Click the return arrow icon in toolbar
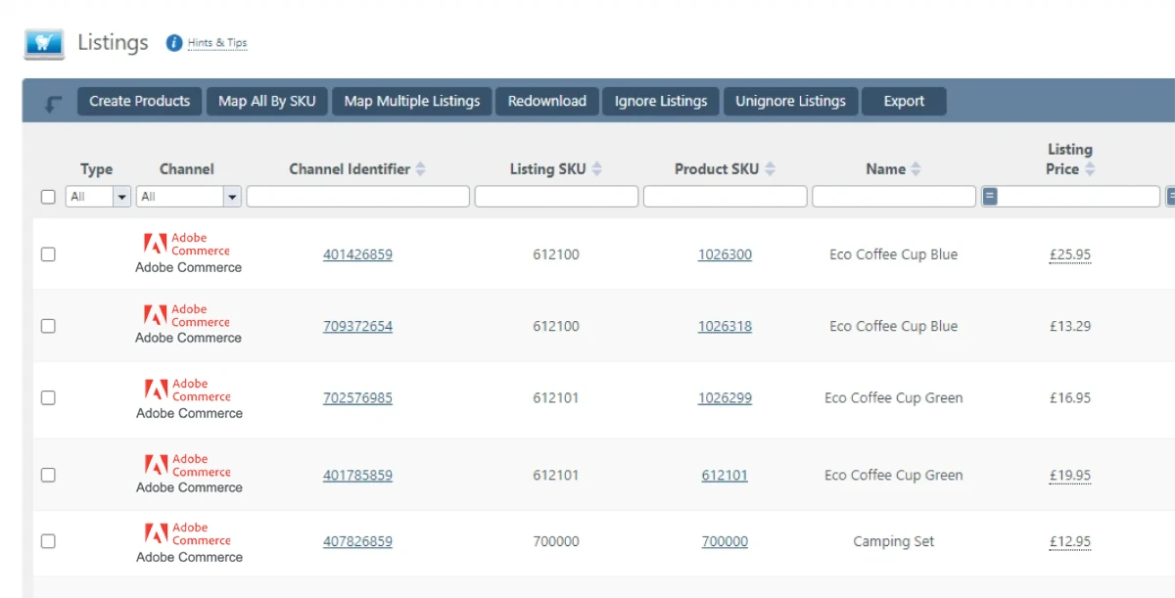Image resolution: width=1175 pixels, height=598 pixels. [54, 102]
